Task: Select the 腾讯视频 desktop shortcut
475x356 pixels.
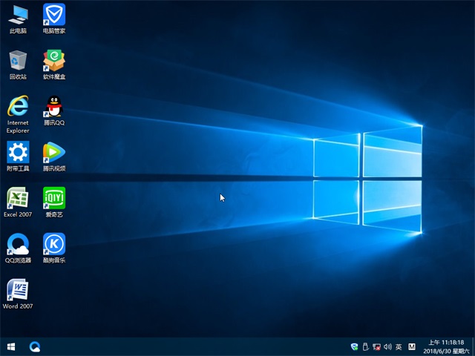Action: tap(54, 153)
